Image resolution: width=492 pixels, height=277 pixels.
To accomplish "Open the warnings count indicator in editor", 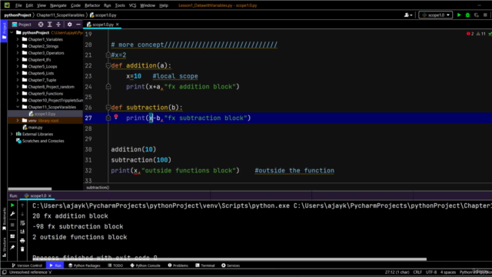I will point(481,34).
